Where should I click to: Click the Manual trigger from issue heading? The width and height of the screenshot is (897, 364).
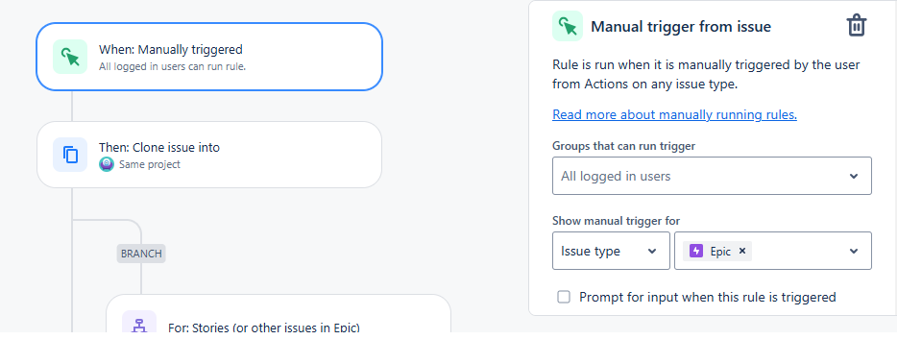[681, 26]
